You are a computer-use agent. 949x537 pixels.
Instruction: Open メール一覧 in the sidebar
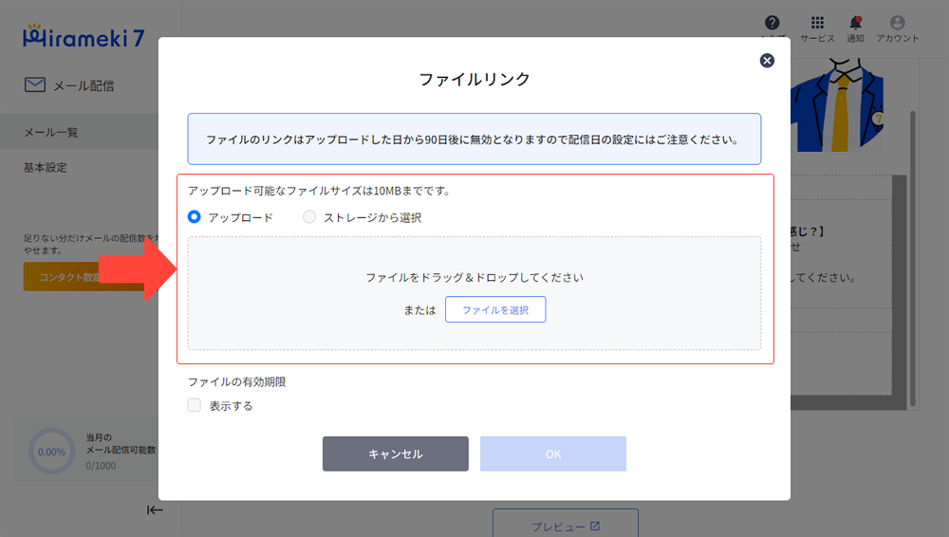tap(79, 132)
